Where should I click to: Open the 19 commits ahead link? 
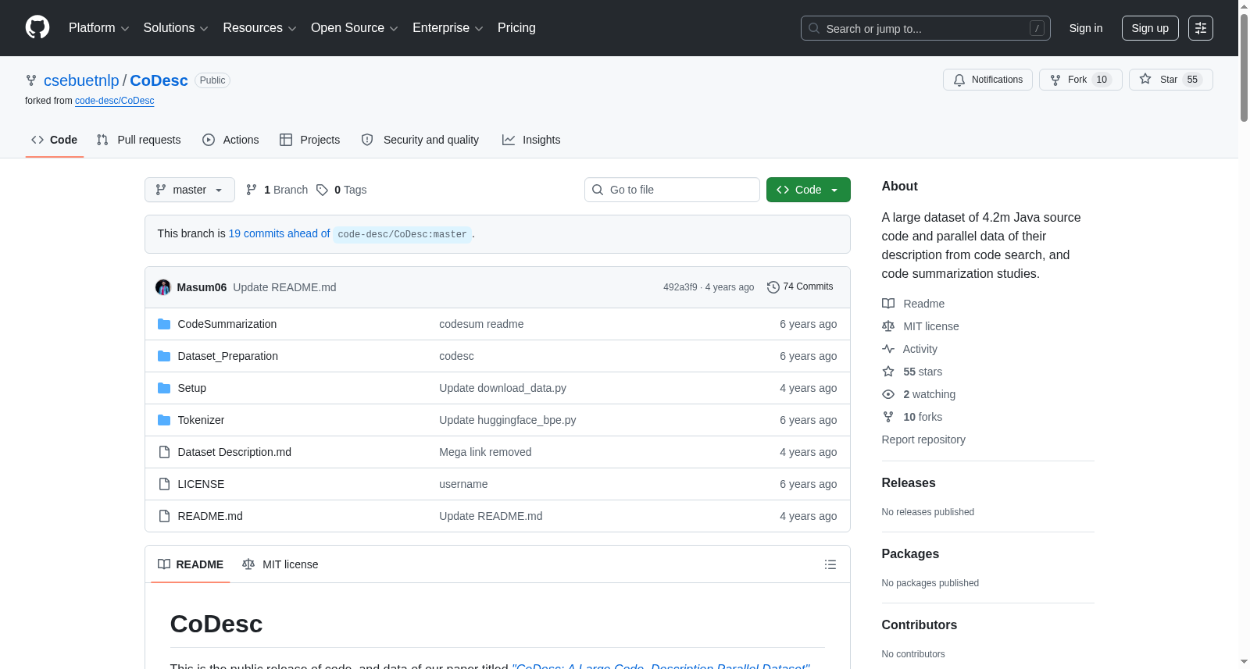pos(279,233)
